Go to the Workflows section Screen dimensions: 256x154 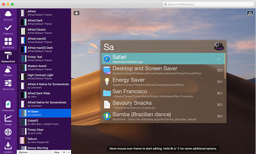tap(8, 44)
